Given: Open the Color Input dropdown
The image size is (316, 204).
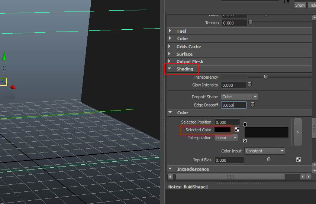Looking at the screenshot, I should point(265,151).
